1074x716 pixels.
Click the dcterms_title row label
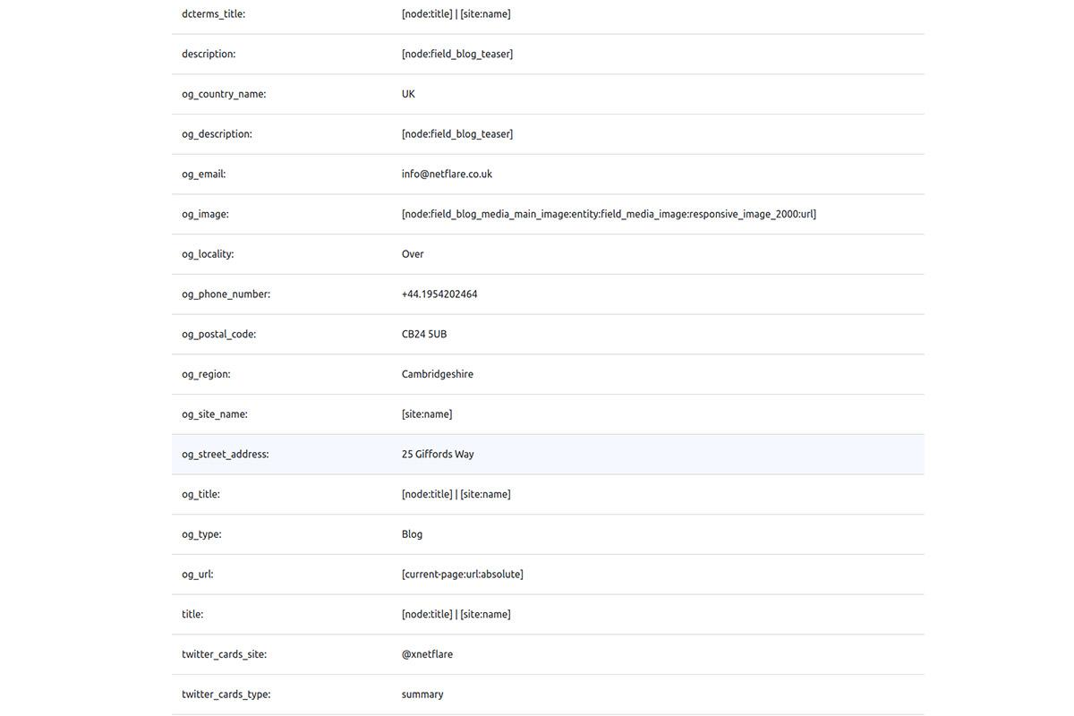[213, 14]
